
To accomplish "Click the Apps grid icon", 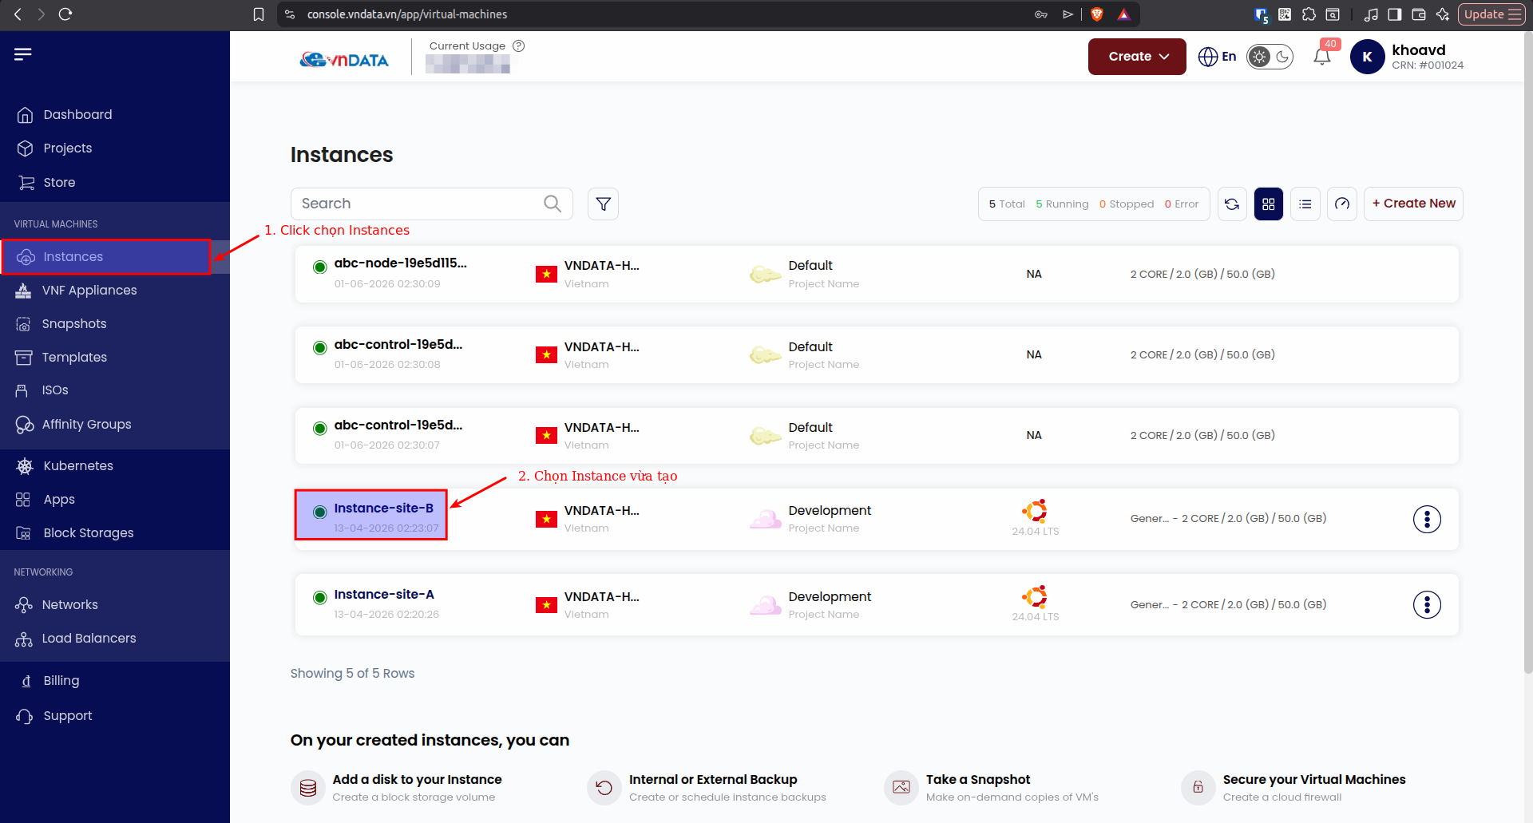I will point(23,500).
